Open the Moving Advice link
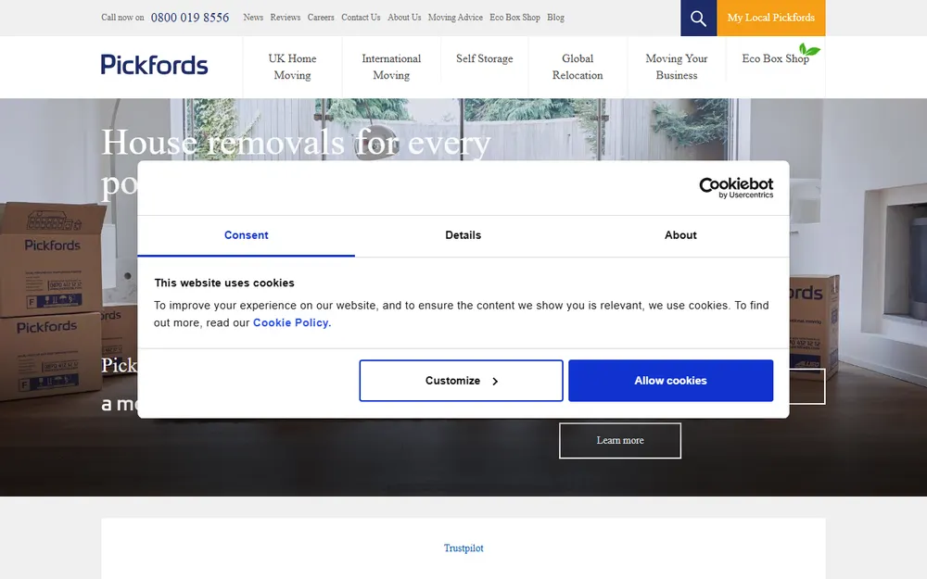 (x=455, y=18)
